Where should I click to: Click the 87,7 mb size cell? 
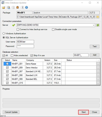(57, 71)
